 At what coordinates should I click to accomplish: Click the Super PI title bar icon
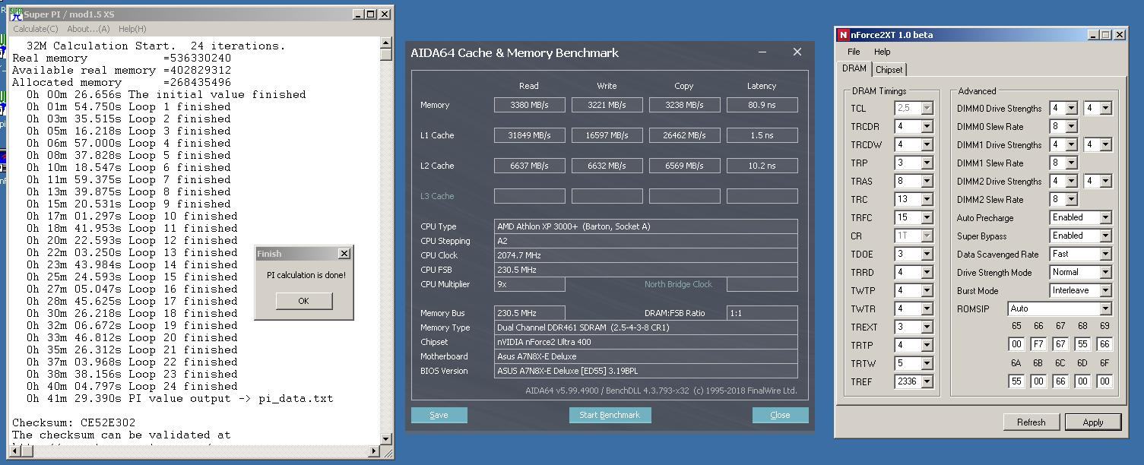[x=16, y=14]
